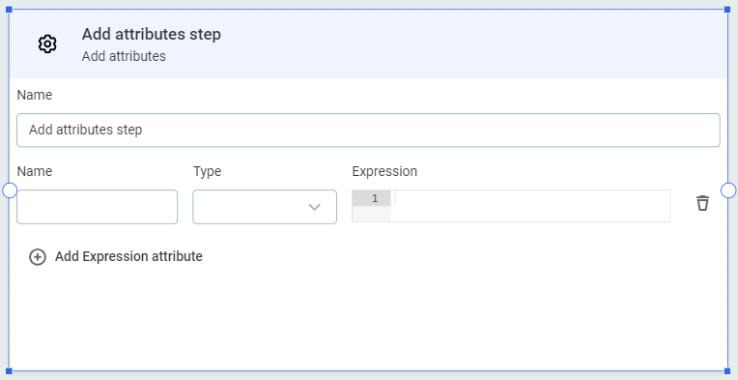738x380 pixels.
Task: Click the left circular connector handle
Action: [10, 190]
